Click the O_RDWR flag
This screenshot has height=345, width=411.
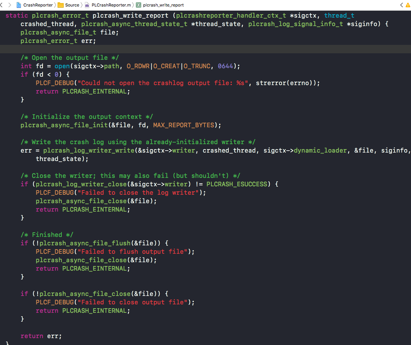coord(138,66)
